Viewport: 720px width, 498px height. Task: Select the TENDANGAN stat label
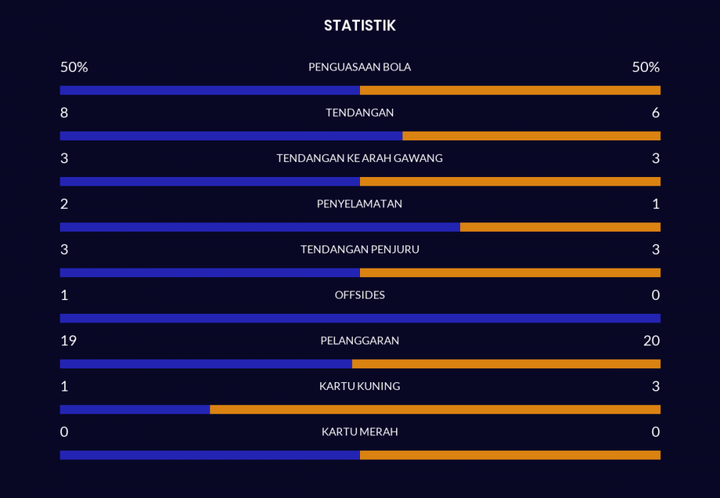pyautogui.click(x=359, y=112)
